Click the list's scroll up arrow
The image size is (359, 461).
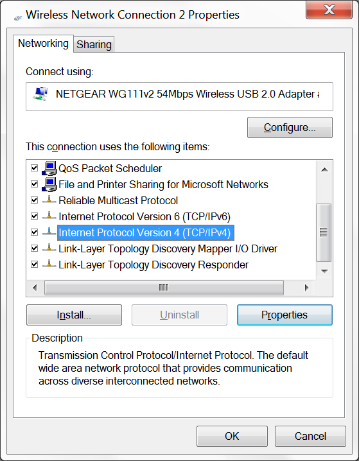pos(324,170)
